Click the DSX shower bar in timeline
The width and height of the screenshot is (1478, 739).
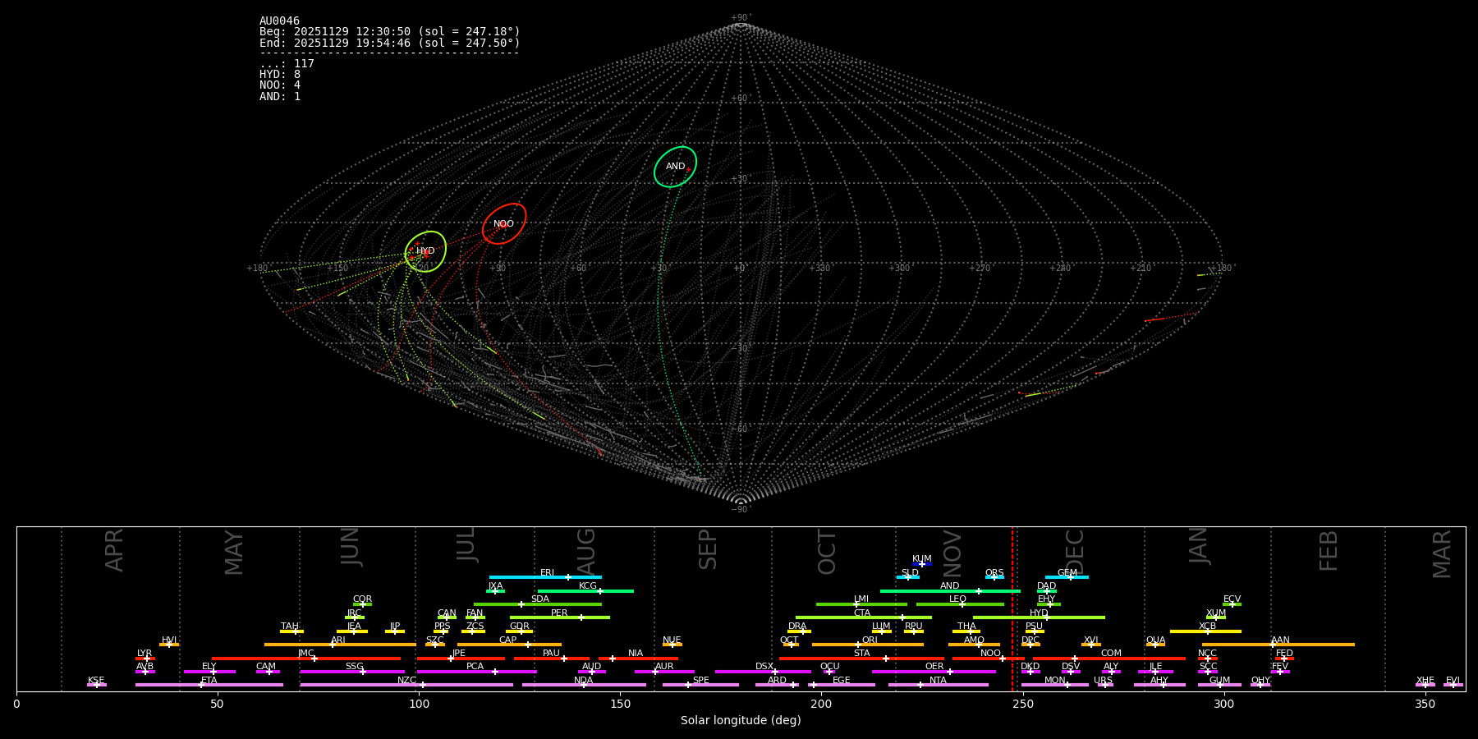tap(763, 672)
